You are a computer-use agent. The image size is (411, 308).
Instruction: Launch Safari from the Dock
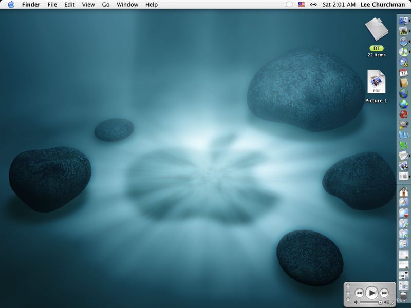click(x=404, y=42)
